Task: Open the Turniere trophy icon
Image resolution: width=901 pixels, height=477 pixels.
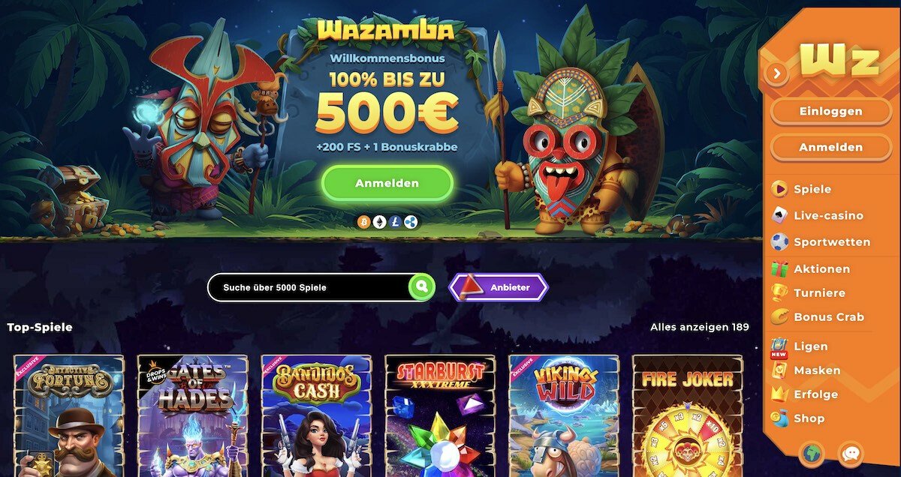Action: pos(780,292)
